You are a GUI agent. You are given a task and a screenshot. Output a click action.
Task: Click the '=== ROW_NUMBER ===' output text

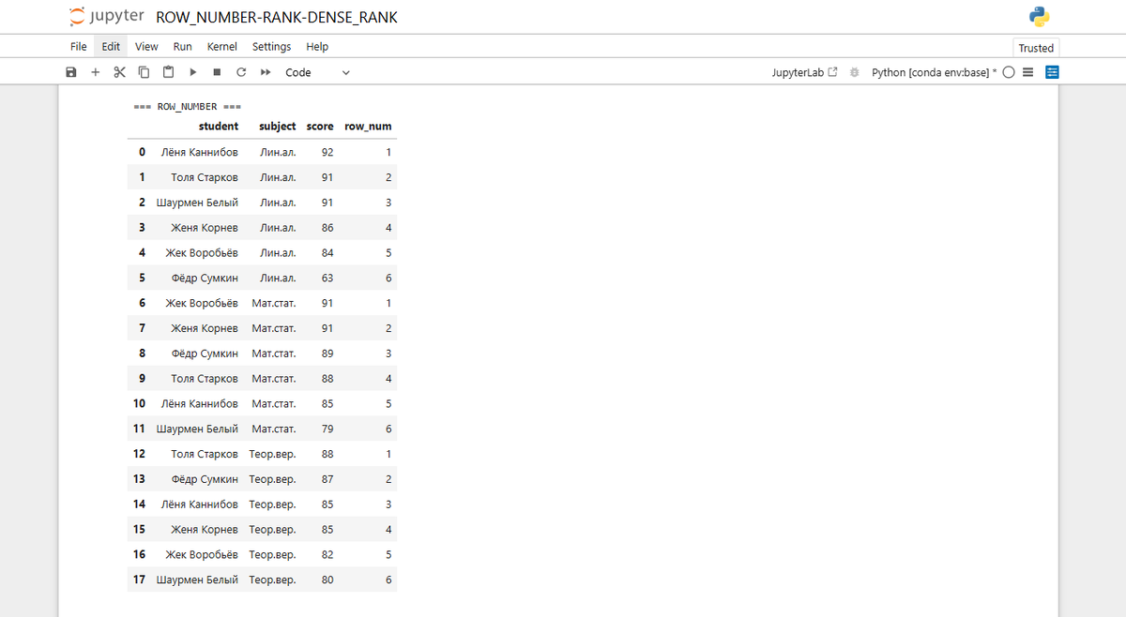[188, 106]
